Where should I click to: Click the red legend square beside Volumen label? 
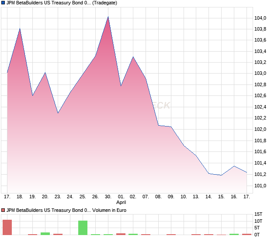pyautogui.click(x=3, y=211)
